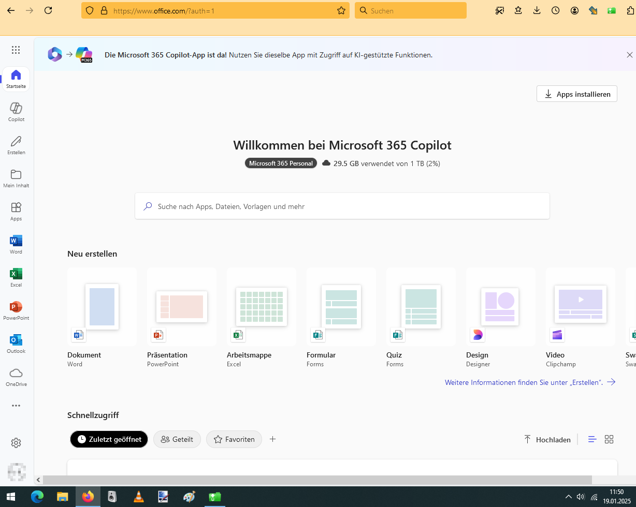Focus the Suche nach Apps search field
Screen dimensions: 636x507
click(x=342, y=206)
